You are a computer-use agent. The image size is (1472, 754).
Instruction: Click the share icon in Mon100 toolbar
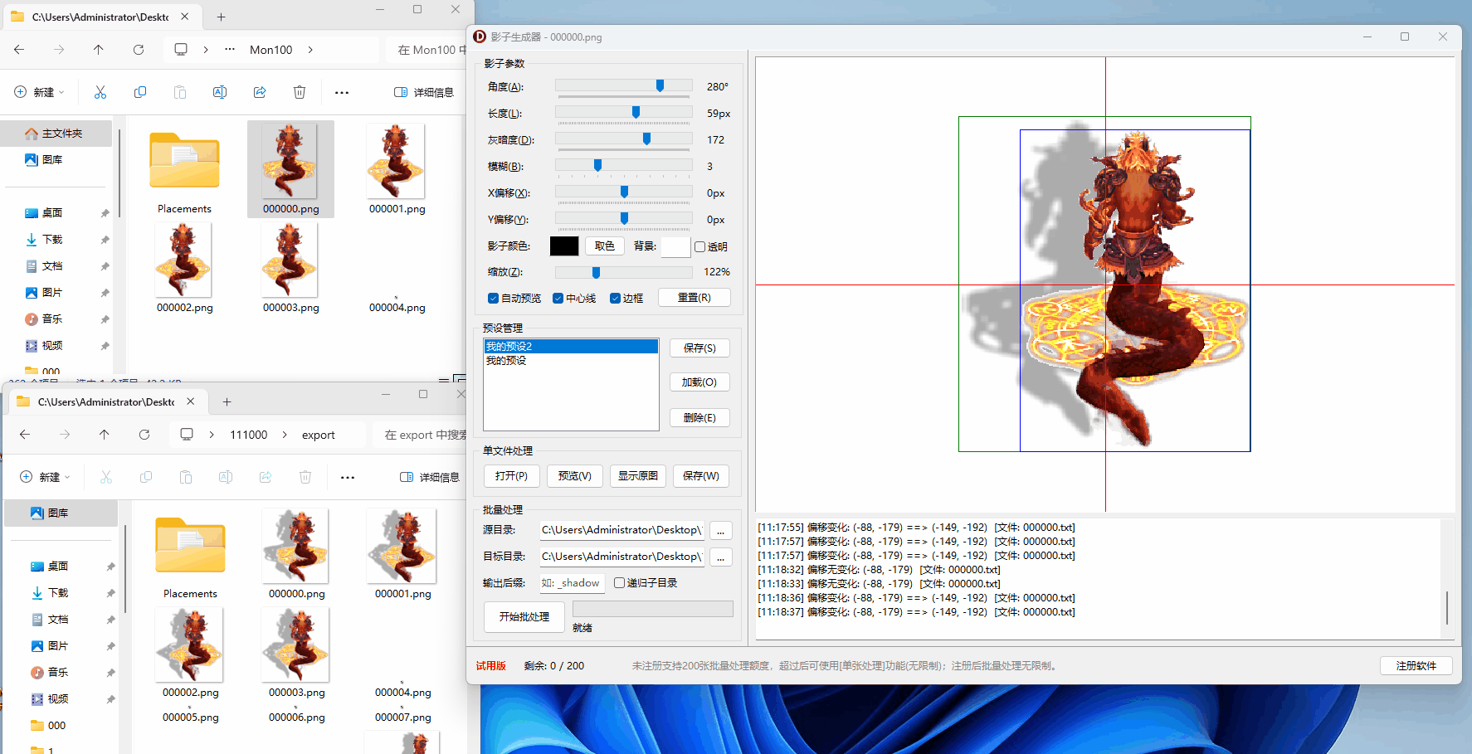click(260, 92)
